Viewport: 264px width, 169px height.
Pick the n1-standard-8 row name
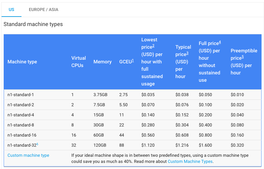tap(21, 125)
